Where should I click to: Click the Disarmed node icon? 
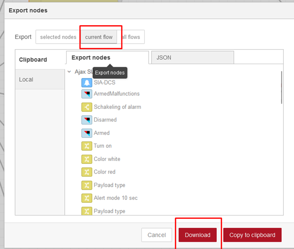tap(86, 120)
